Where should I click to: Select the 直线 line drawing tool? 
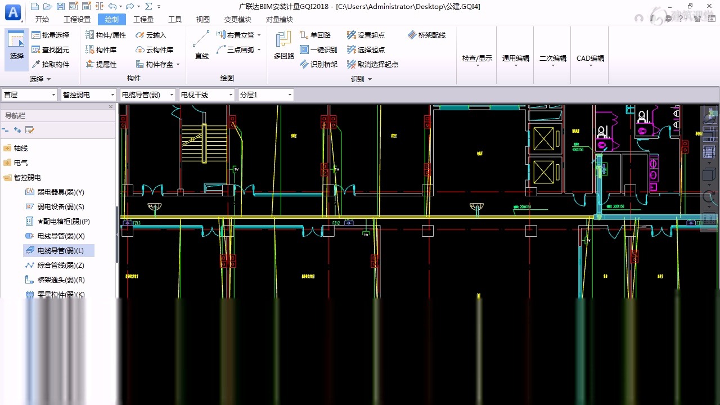(201, 45)
